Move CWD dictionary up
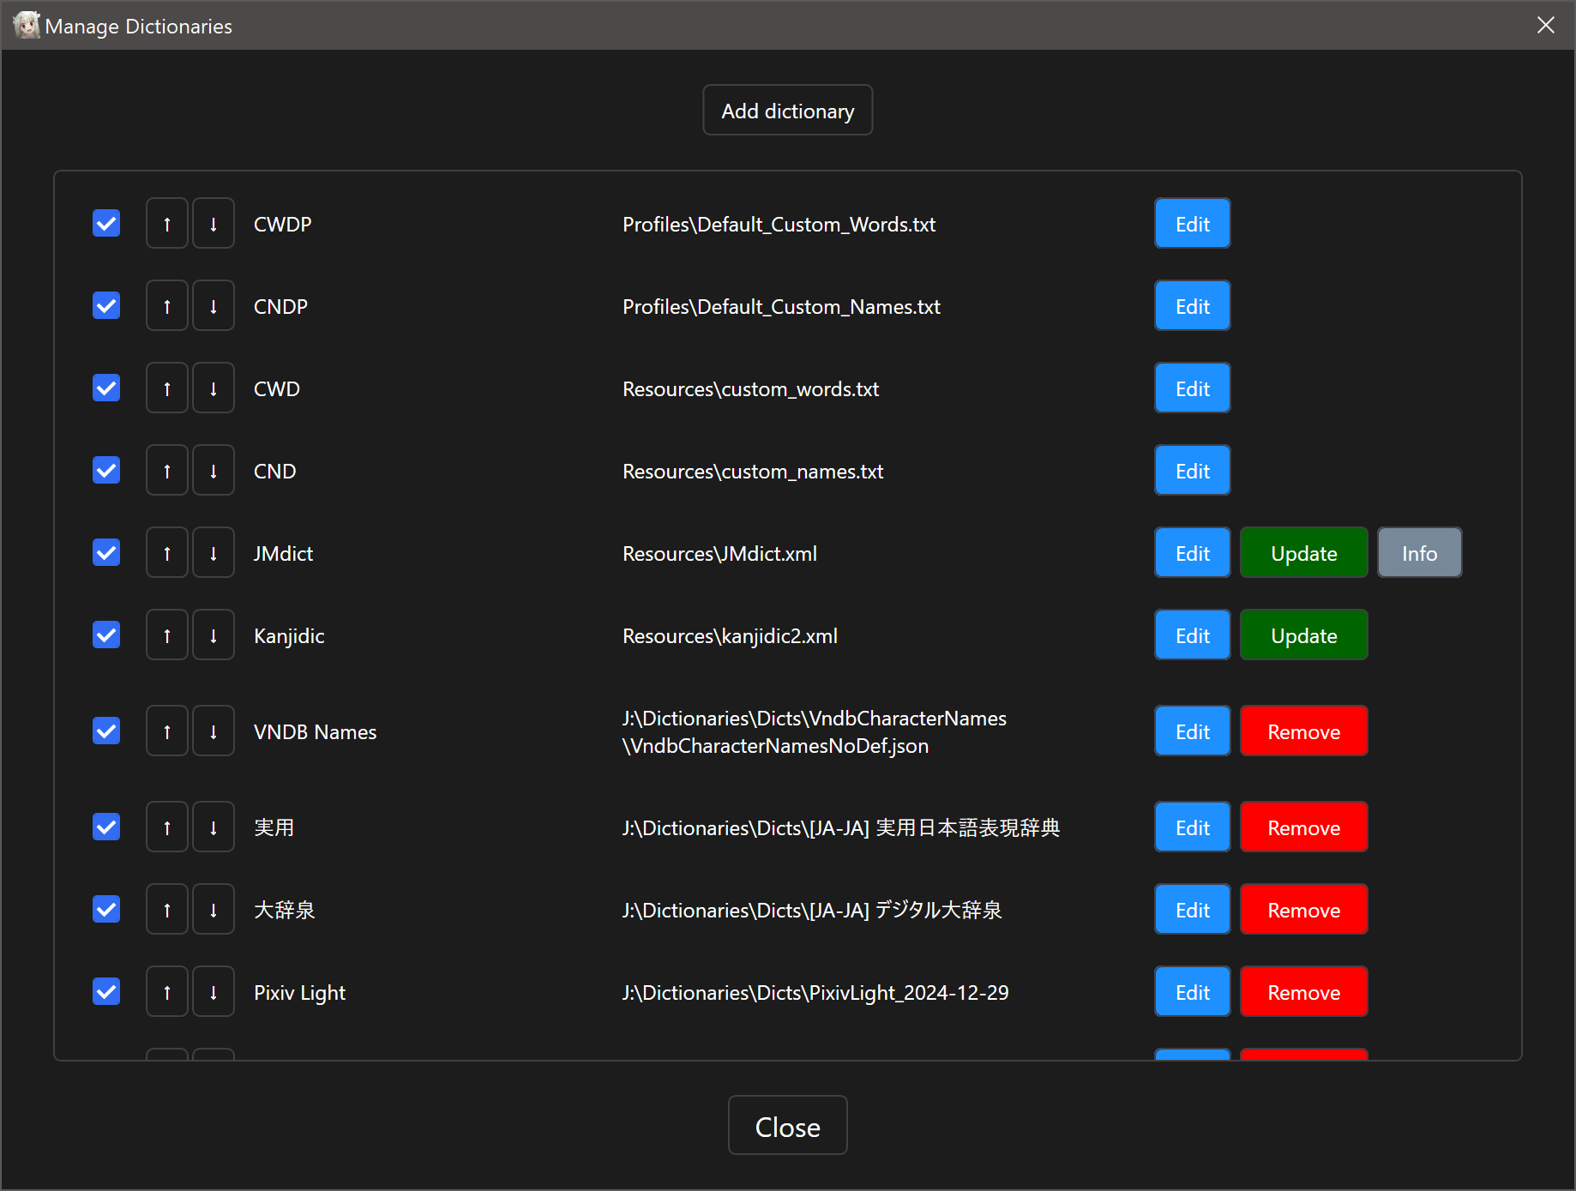Image resolution: width=1576 pixels, height=1191 pixels. (167, 388)
